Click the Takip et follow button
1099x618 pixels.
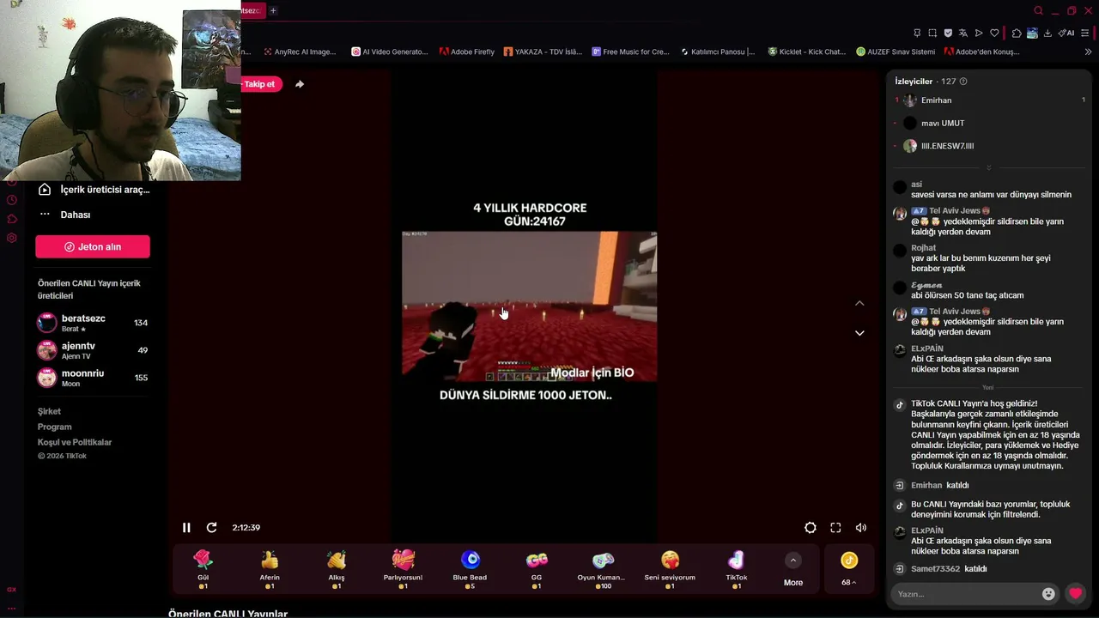(x=261, y=84)
